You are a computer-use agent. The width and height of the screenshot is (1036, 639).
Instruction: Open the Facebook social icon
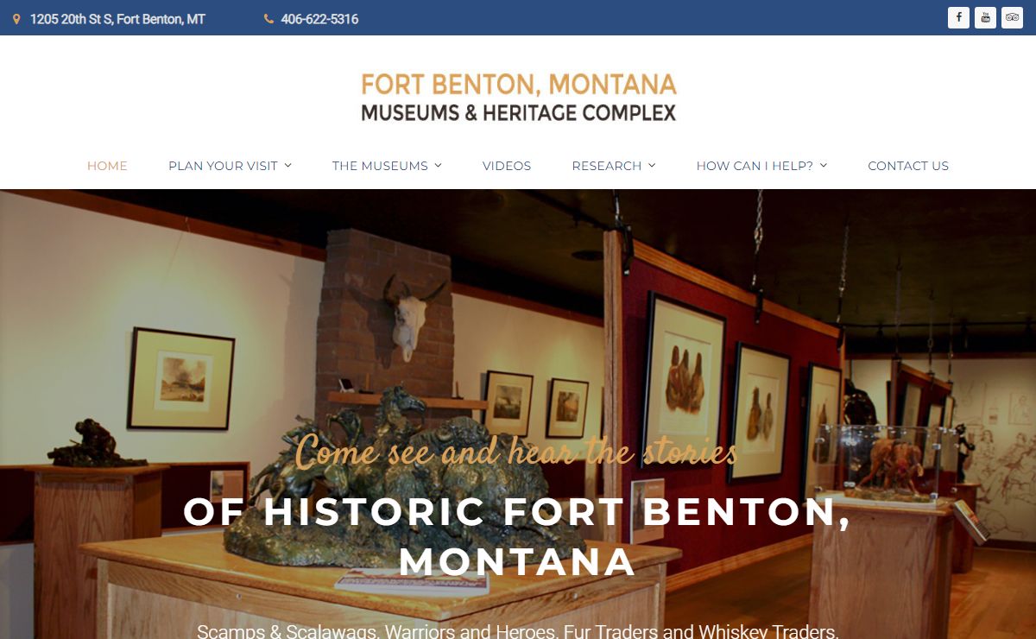point(958,17)
